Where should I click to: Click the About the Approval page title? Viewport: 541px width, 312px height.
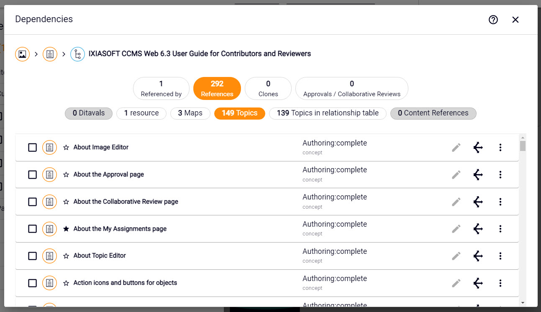[x=109, y=174]
